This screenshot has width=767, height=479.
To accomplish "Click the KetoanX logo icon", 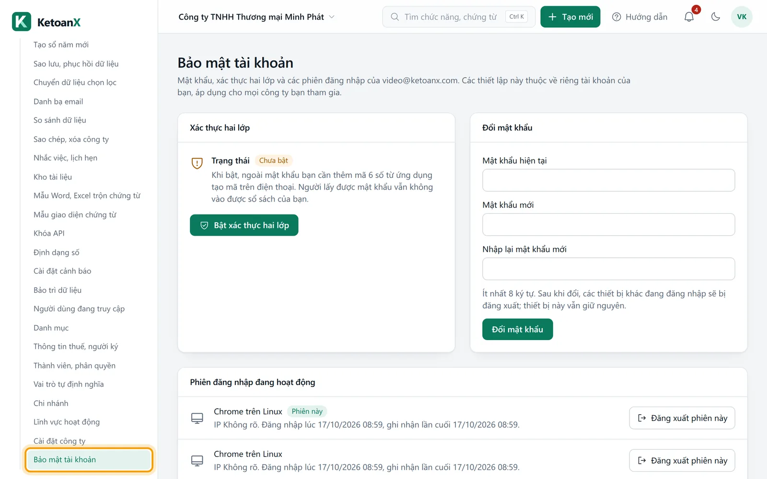I will 22,22.
